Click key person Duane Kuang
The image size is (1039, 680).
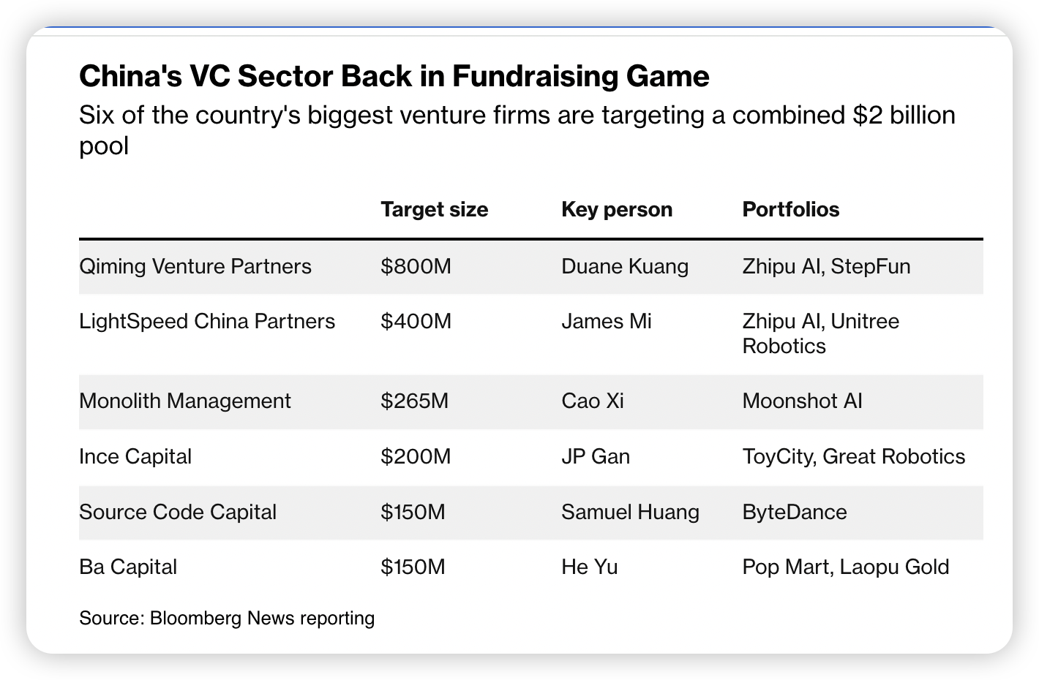[625, 266]
